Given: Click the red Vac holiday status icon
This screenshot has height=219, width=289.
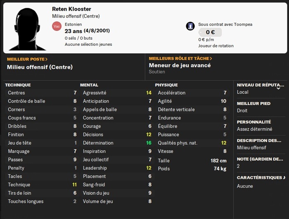Looking at the screenshot, I should click(57, 26).
